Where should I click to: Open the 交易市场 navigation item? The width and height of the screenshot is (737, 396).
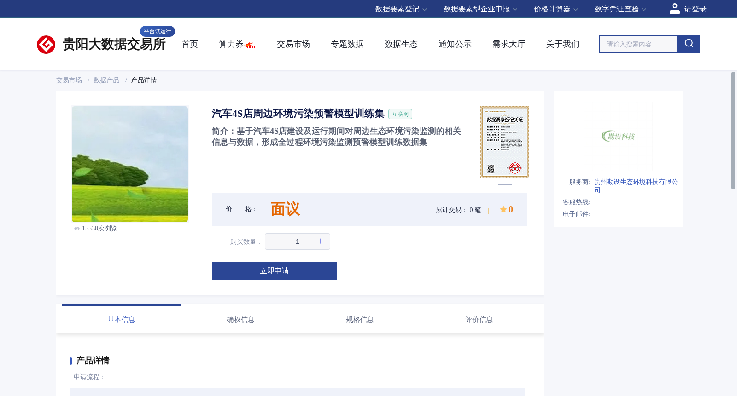(293, 44)
